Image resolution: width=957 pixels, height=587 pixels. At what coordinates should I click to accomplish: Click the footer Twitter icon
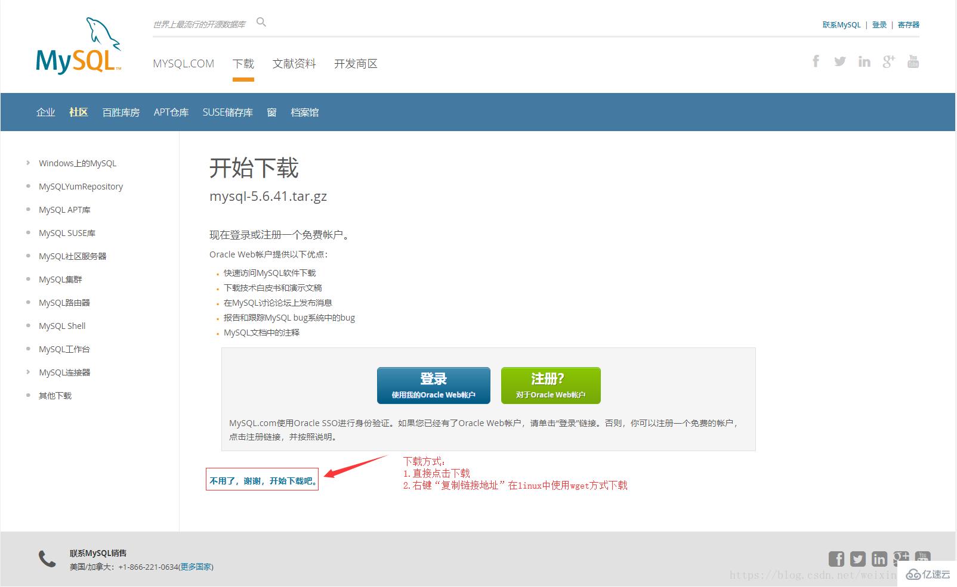tap(858, 558)
